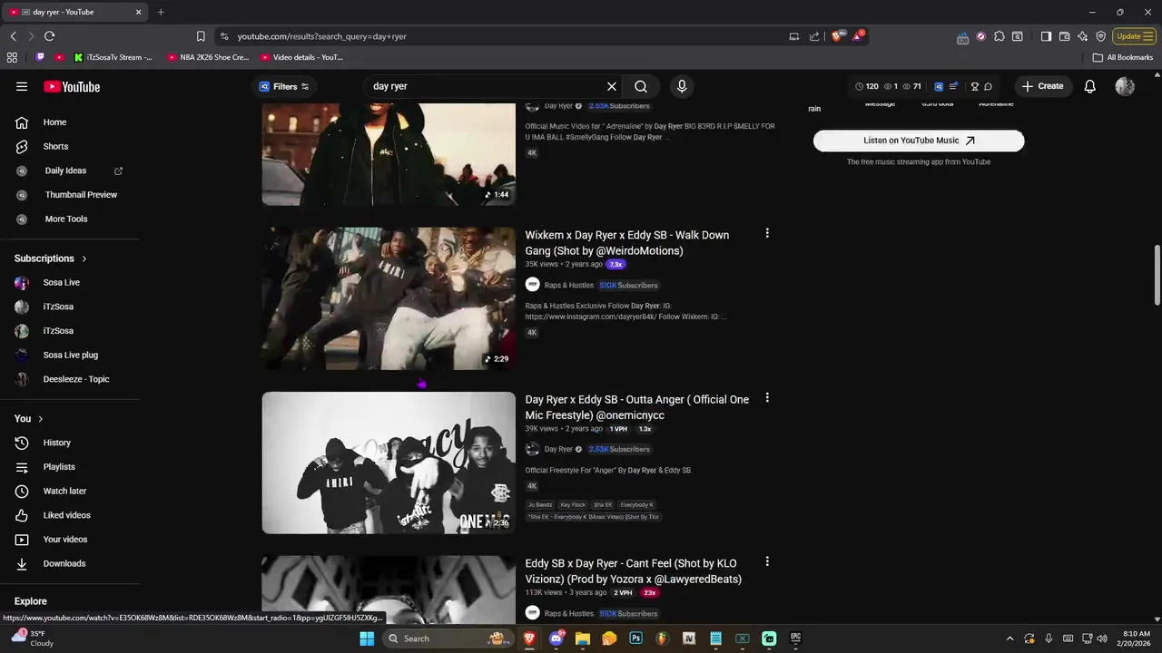Click inside the 'day ryer' search field
The image size is (1162, 653).
[x=486, y=86]
